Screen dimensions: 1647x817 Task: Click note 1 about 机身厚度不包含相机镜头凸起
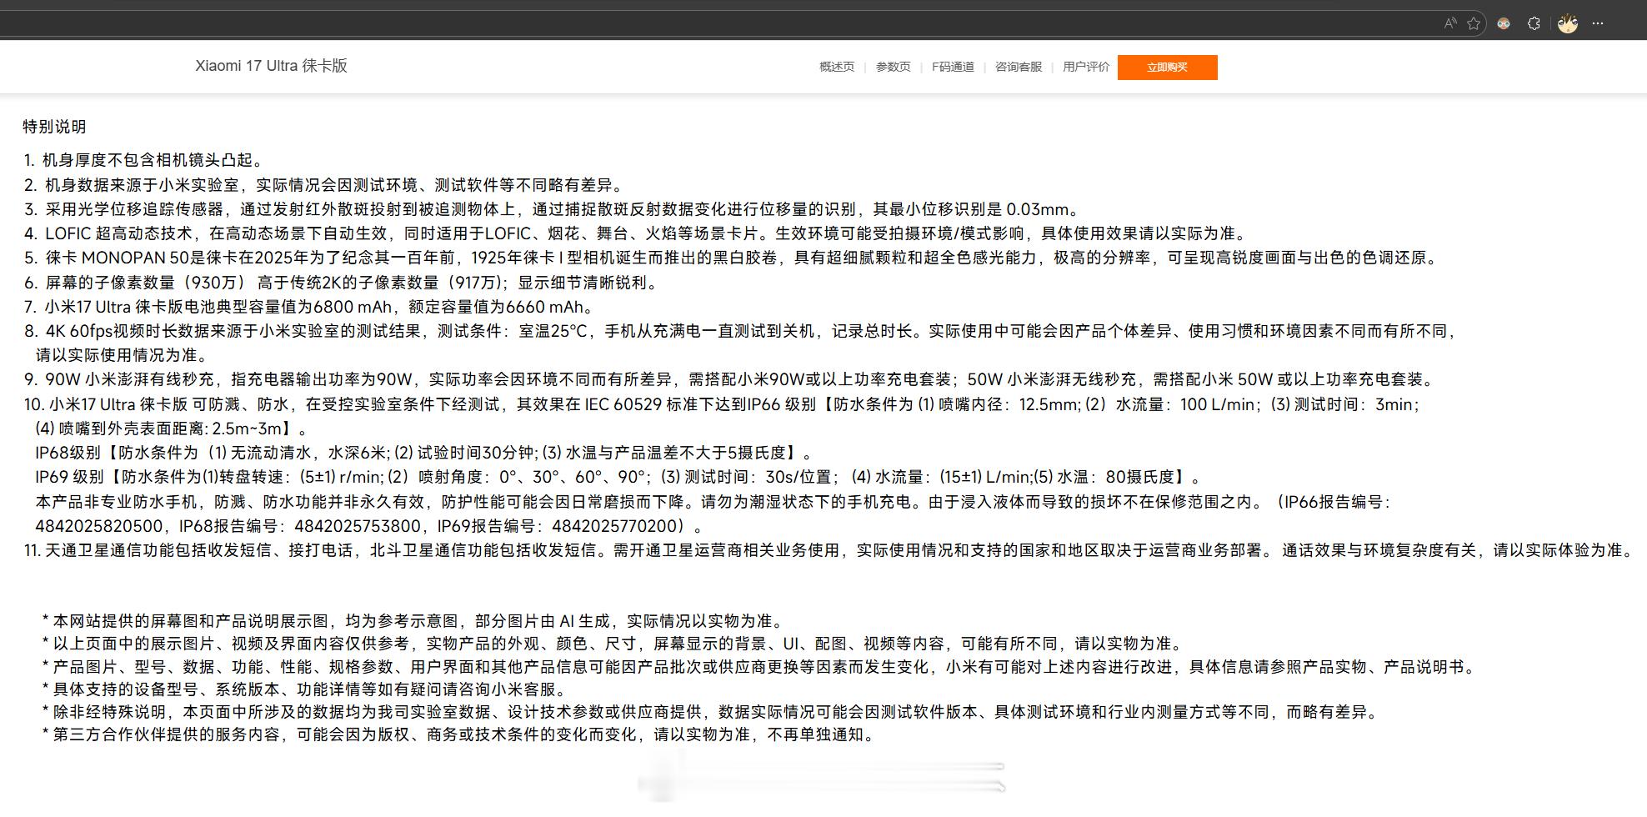click(145, 160)
